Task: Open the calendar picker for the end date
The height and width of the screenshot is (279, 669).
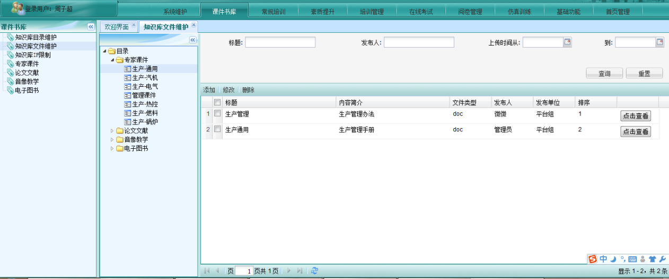Action: pyautogui.click(x=660, y=42)
